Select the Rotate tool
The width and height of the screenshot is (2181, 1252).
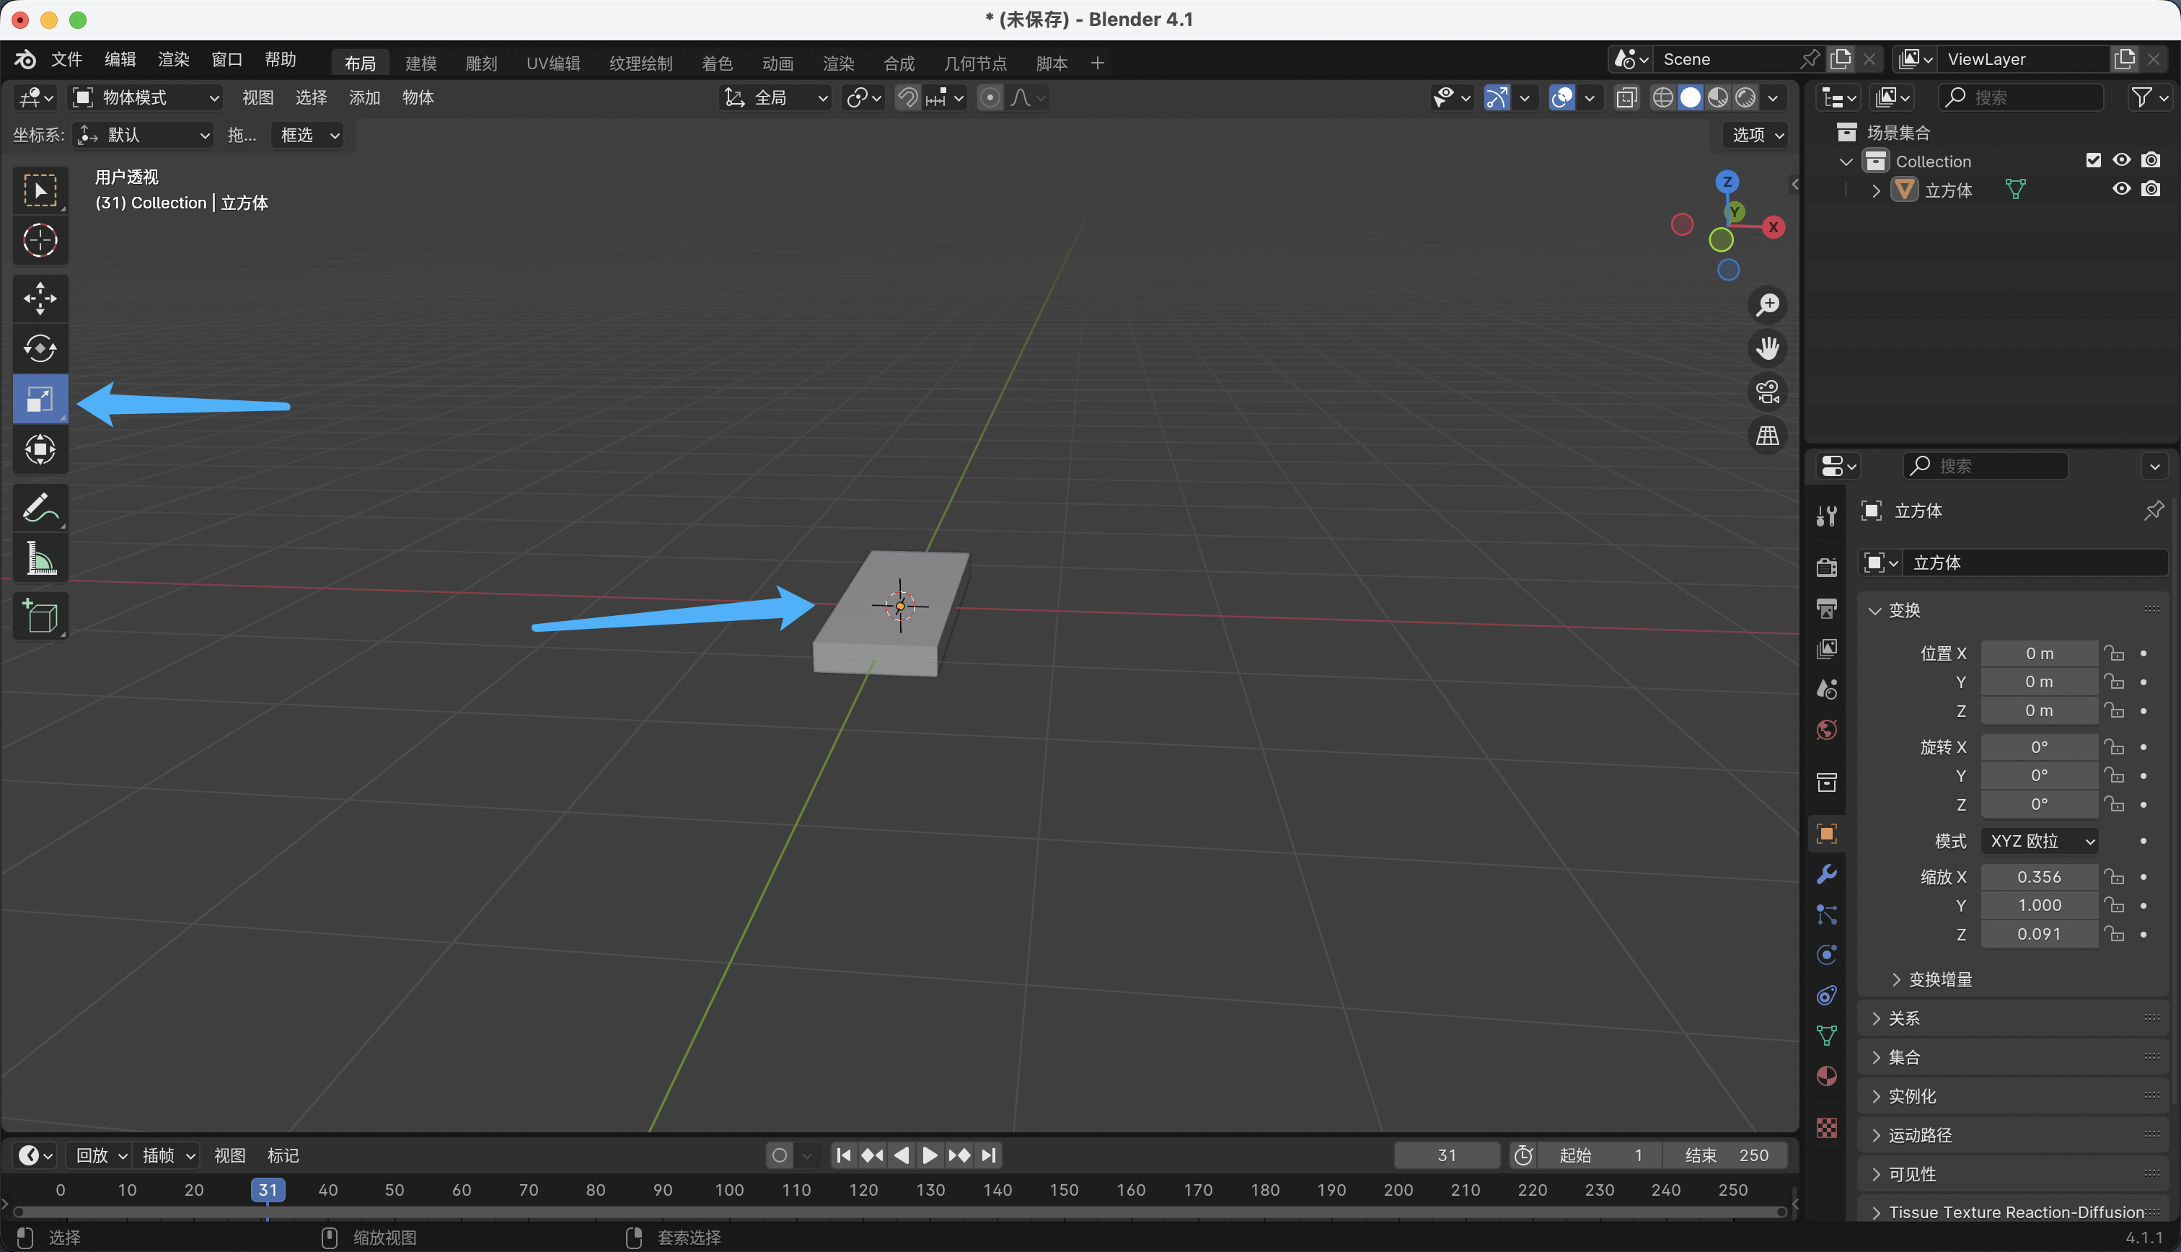pyautogui.click(x=40, y=348)
